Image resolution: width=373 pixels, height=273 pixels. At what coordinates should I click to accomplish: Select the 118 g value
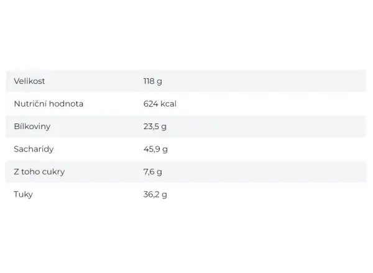click(x=153, y=81)
